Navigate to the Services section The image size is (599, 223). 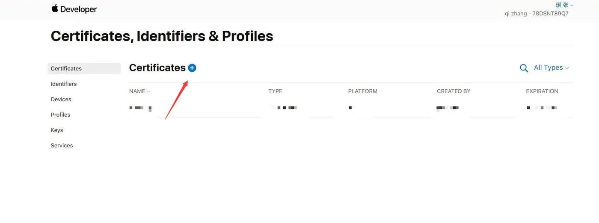62,145
